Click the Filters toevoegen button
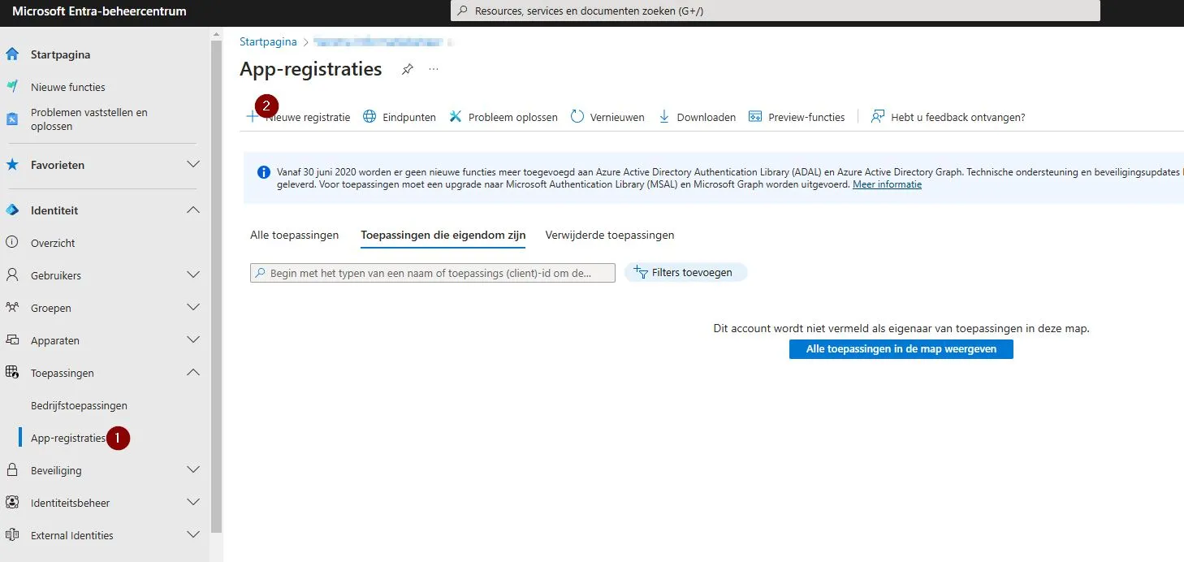This screenshot has height=562, width=1184. 685,273
